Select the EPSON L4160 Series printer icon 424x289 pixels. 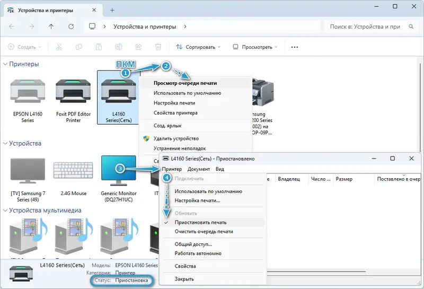coord(28,91)
